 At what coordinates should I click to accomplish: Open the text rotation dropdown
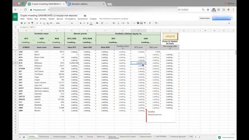pos(128,23)
